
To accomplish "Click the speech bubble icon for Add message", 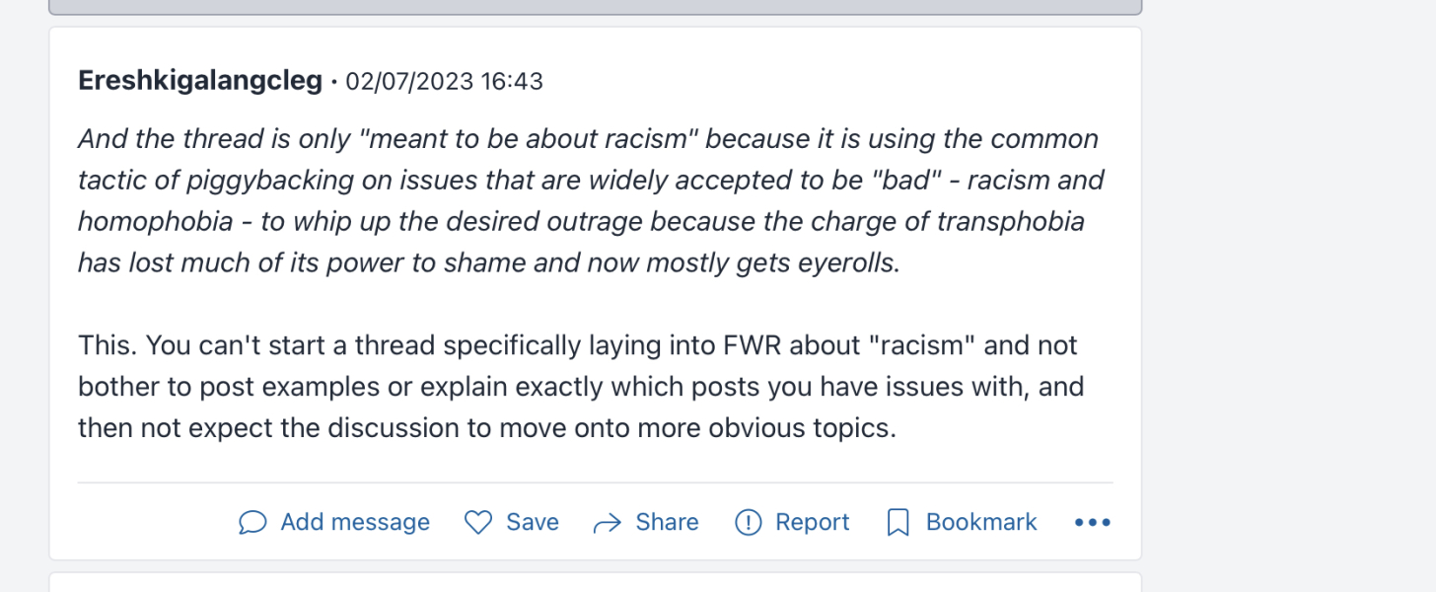I will click(252, 522).
